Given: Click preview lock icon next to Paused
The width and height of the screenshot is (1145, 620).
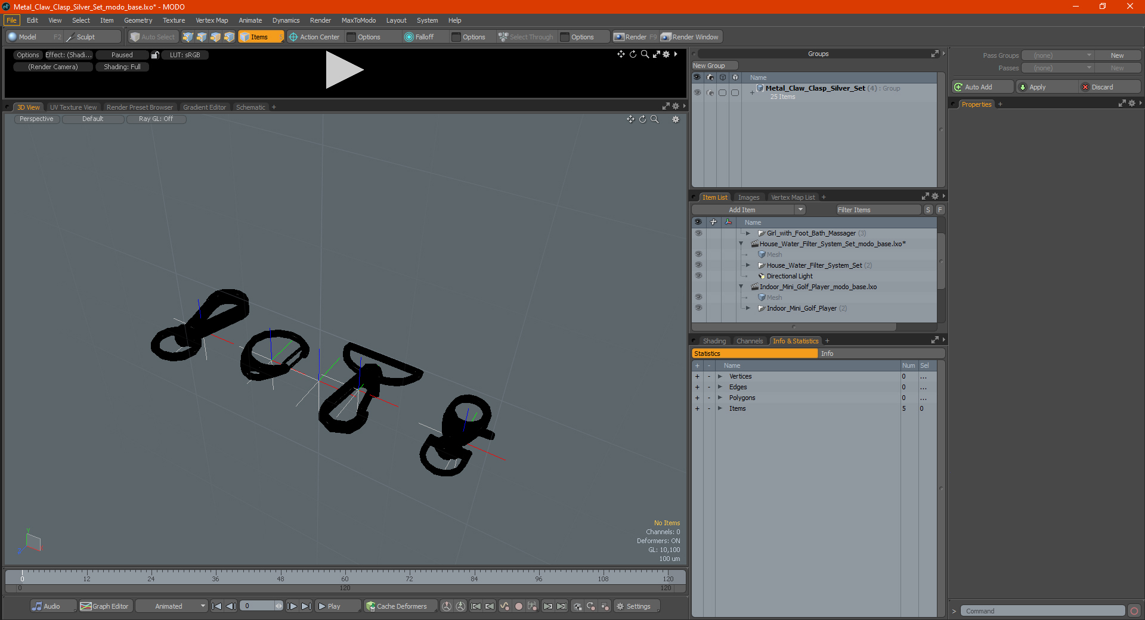Looking at the screenshot, I should (x=155, y=55).
